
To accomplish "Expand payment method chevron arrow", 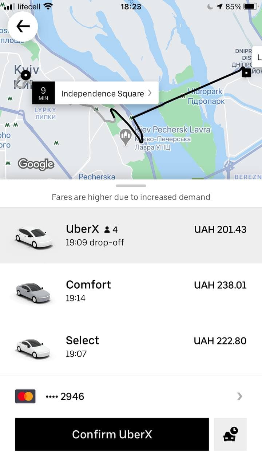I will click(x=239, y=396).
